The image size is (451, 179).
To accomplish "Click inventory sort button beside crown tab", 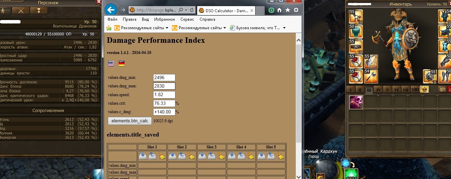I will [x=442, y=90].
